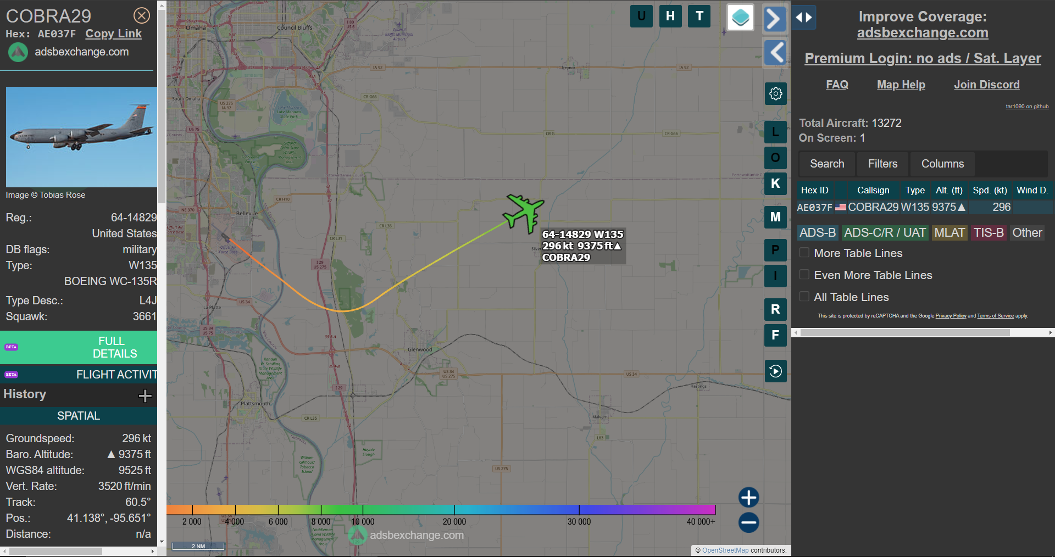Toggle the M map option button
1055x557 pixels.
pyautogui.click(x=775, y=217)
